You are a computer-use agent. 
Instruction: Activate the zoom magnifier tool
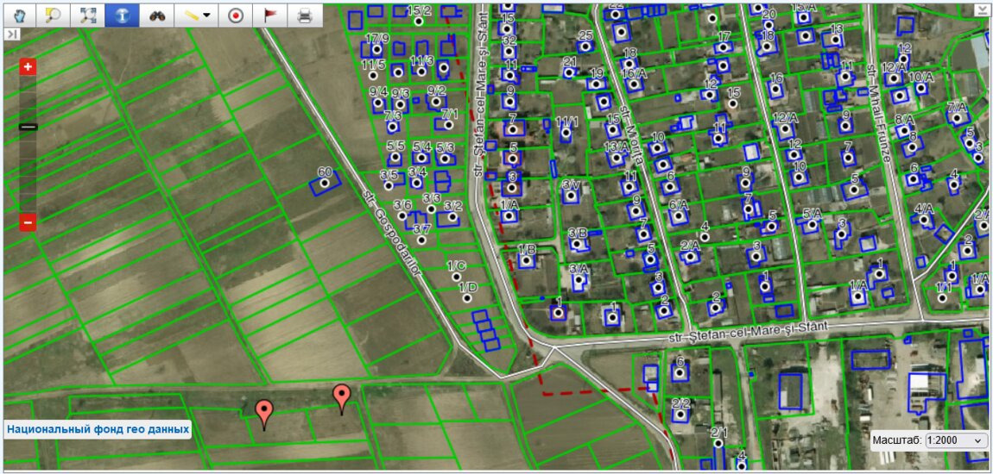point(53,15)
